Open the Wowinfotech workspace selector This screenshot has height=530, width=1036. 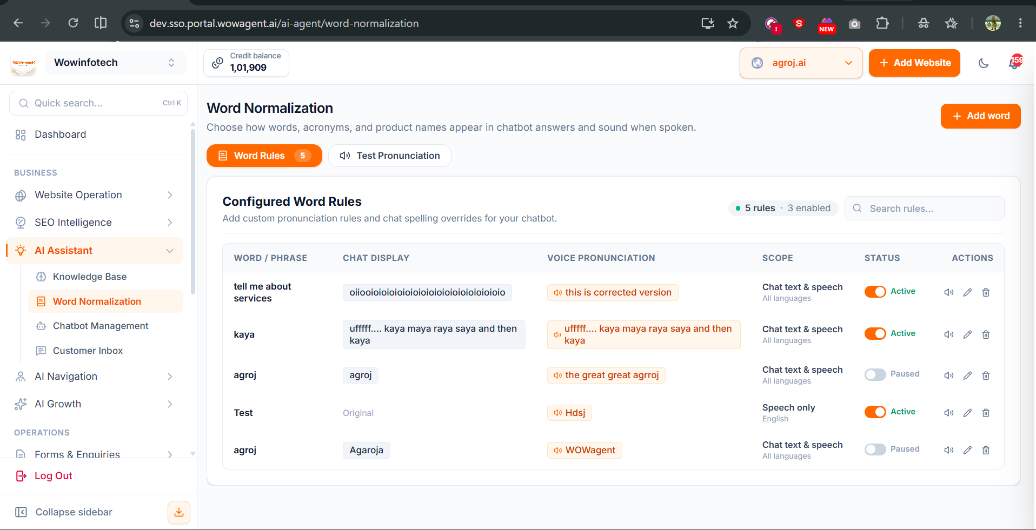coord(115,63)
